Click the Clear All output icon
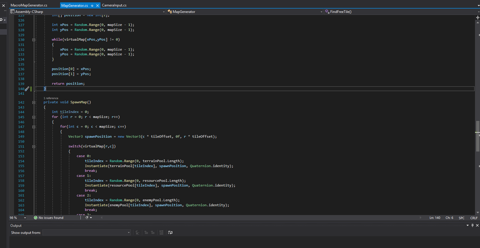Screen dimensions: 480x248 point(161,232)
